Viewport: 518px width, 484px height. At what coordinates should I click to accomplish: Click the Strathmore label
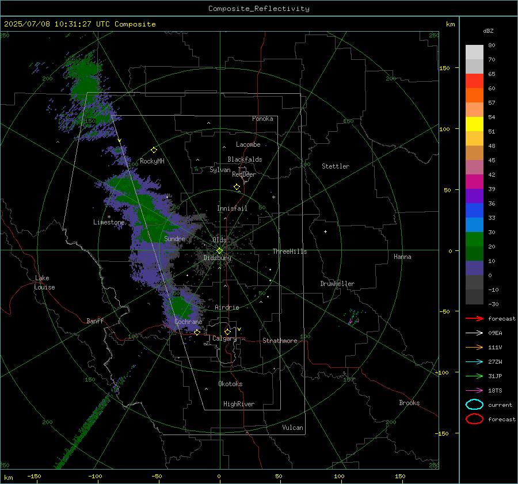(x=280, y=341)
